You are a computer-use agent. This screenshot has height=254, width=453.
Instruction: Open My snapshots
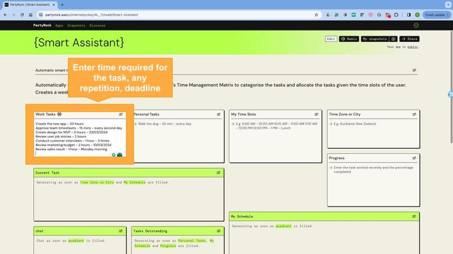click(x=375, y=39)
